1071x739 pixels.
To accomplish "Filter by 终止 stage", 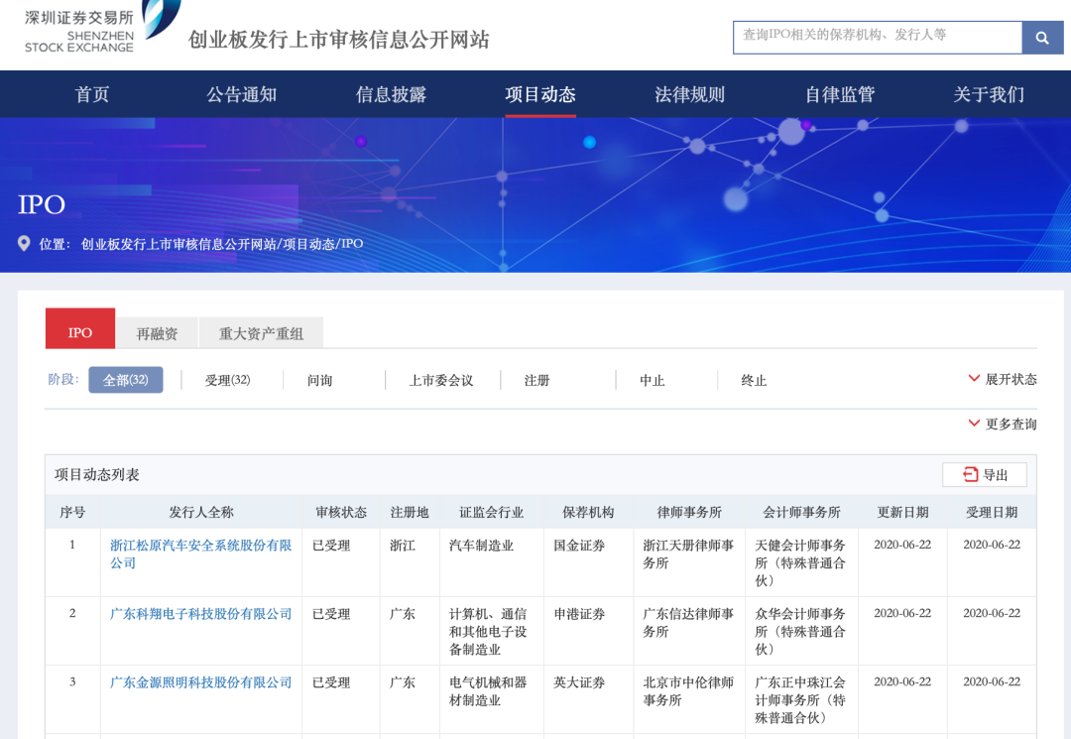I will 754,380.
